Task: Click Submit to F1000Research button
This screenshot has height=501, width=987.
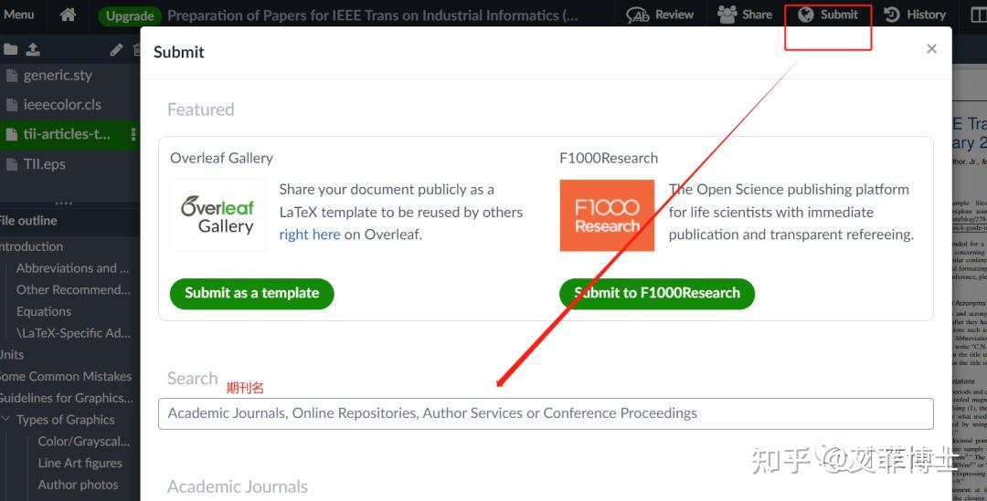Action: click(656, 293)
